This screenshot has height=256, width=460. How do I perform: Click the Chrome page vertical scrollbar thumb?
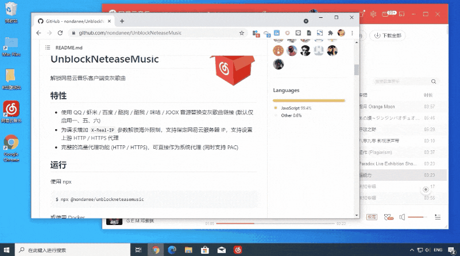coord(357,70)
